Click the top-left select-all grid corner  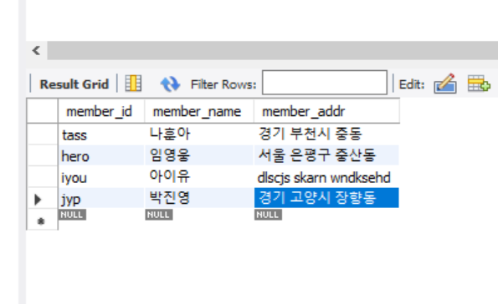43,111
